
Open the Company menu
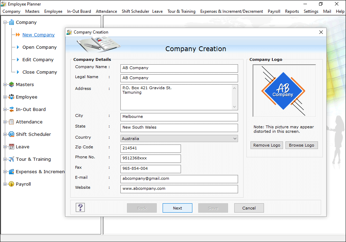[x=11, y=11]
